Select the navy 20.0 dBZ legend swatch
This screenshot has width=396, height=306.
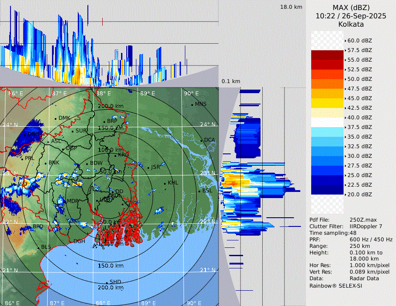coord(327,190)
